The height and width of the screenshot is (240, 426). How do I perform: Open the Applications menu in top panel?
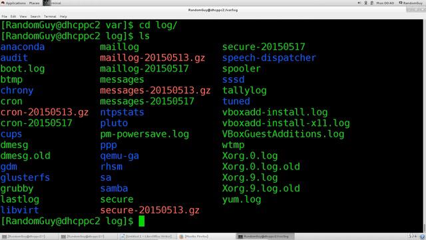[13, 3]
